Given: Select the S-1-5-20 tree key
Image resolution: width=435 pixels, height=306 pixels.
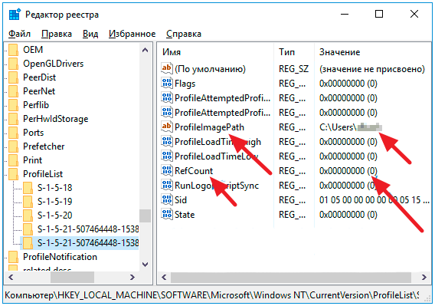Looking at the screenshot, I should pos(55,216).
